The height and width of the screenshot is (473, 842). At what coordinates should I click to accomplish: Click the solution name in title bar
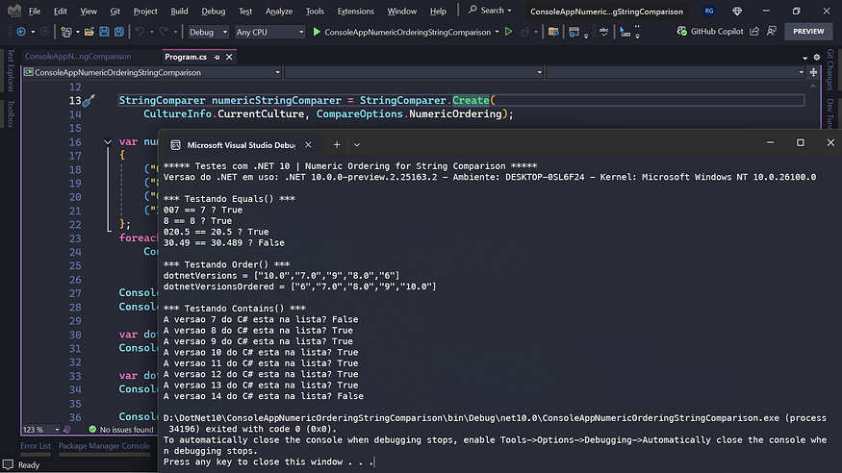click(607, 12)
